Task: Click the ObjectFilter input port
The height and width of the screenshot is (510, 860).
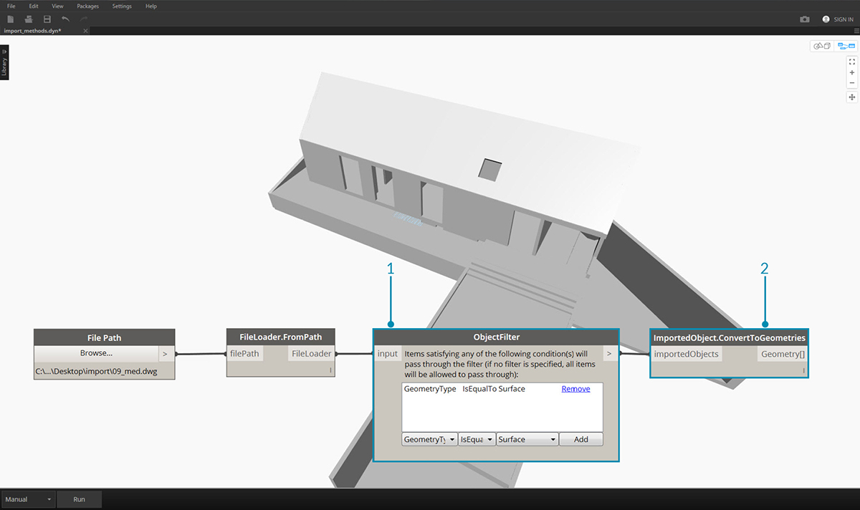Action: pos(388,353)
